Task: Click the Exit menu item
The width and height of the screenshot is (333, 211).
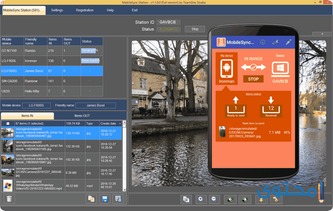Action: 135,10
